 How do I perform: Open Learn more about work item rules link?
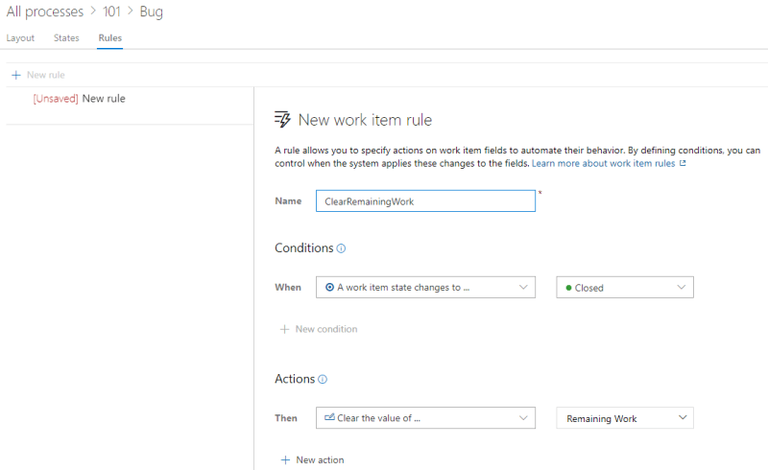tap(604, 163)
